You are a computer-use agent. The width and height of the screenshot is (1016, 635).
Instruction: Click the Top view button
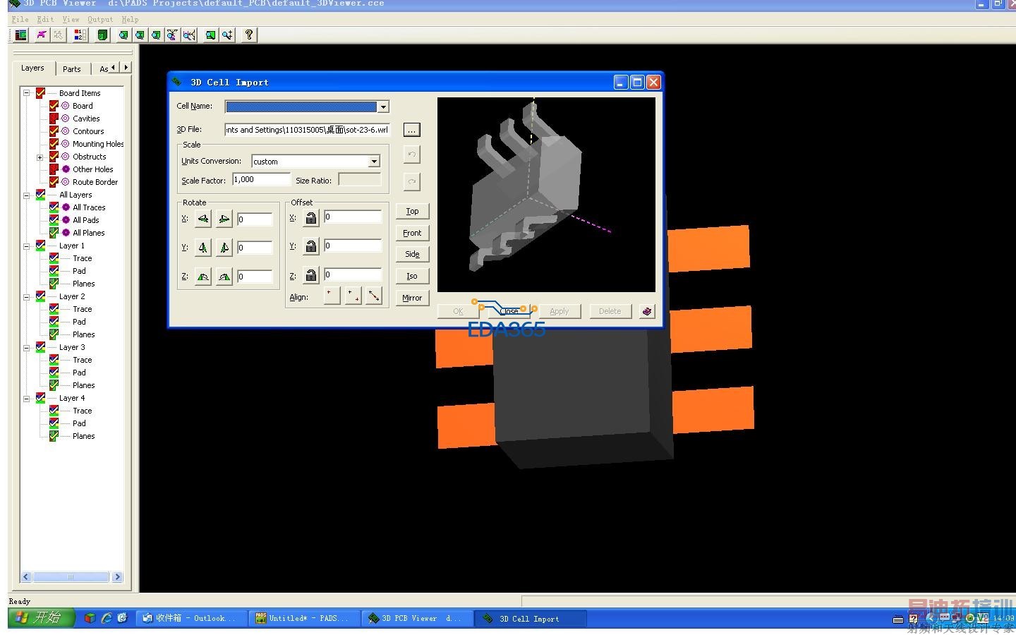[x=412, y=211]
